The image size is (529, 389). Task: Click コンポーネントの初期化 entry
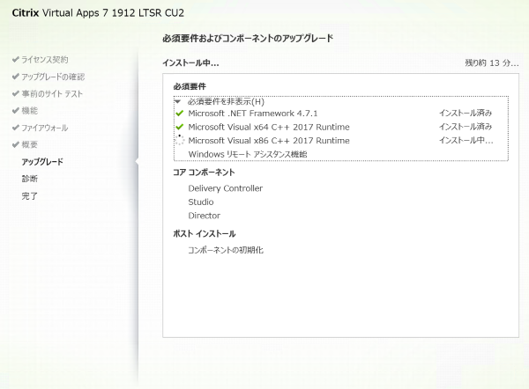click(x=226, y=250)
